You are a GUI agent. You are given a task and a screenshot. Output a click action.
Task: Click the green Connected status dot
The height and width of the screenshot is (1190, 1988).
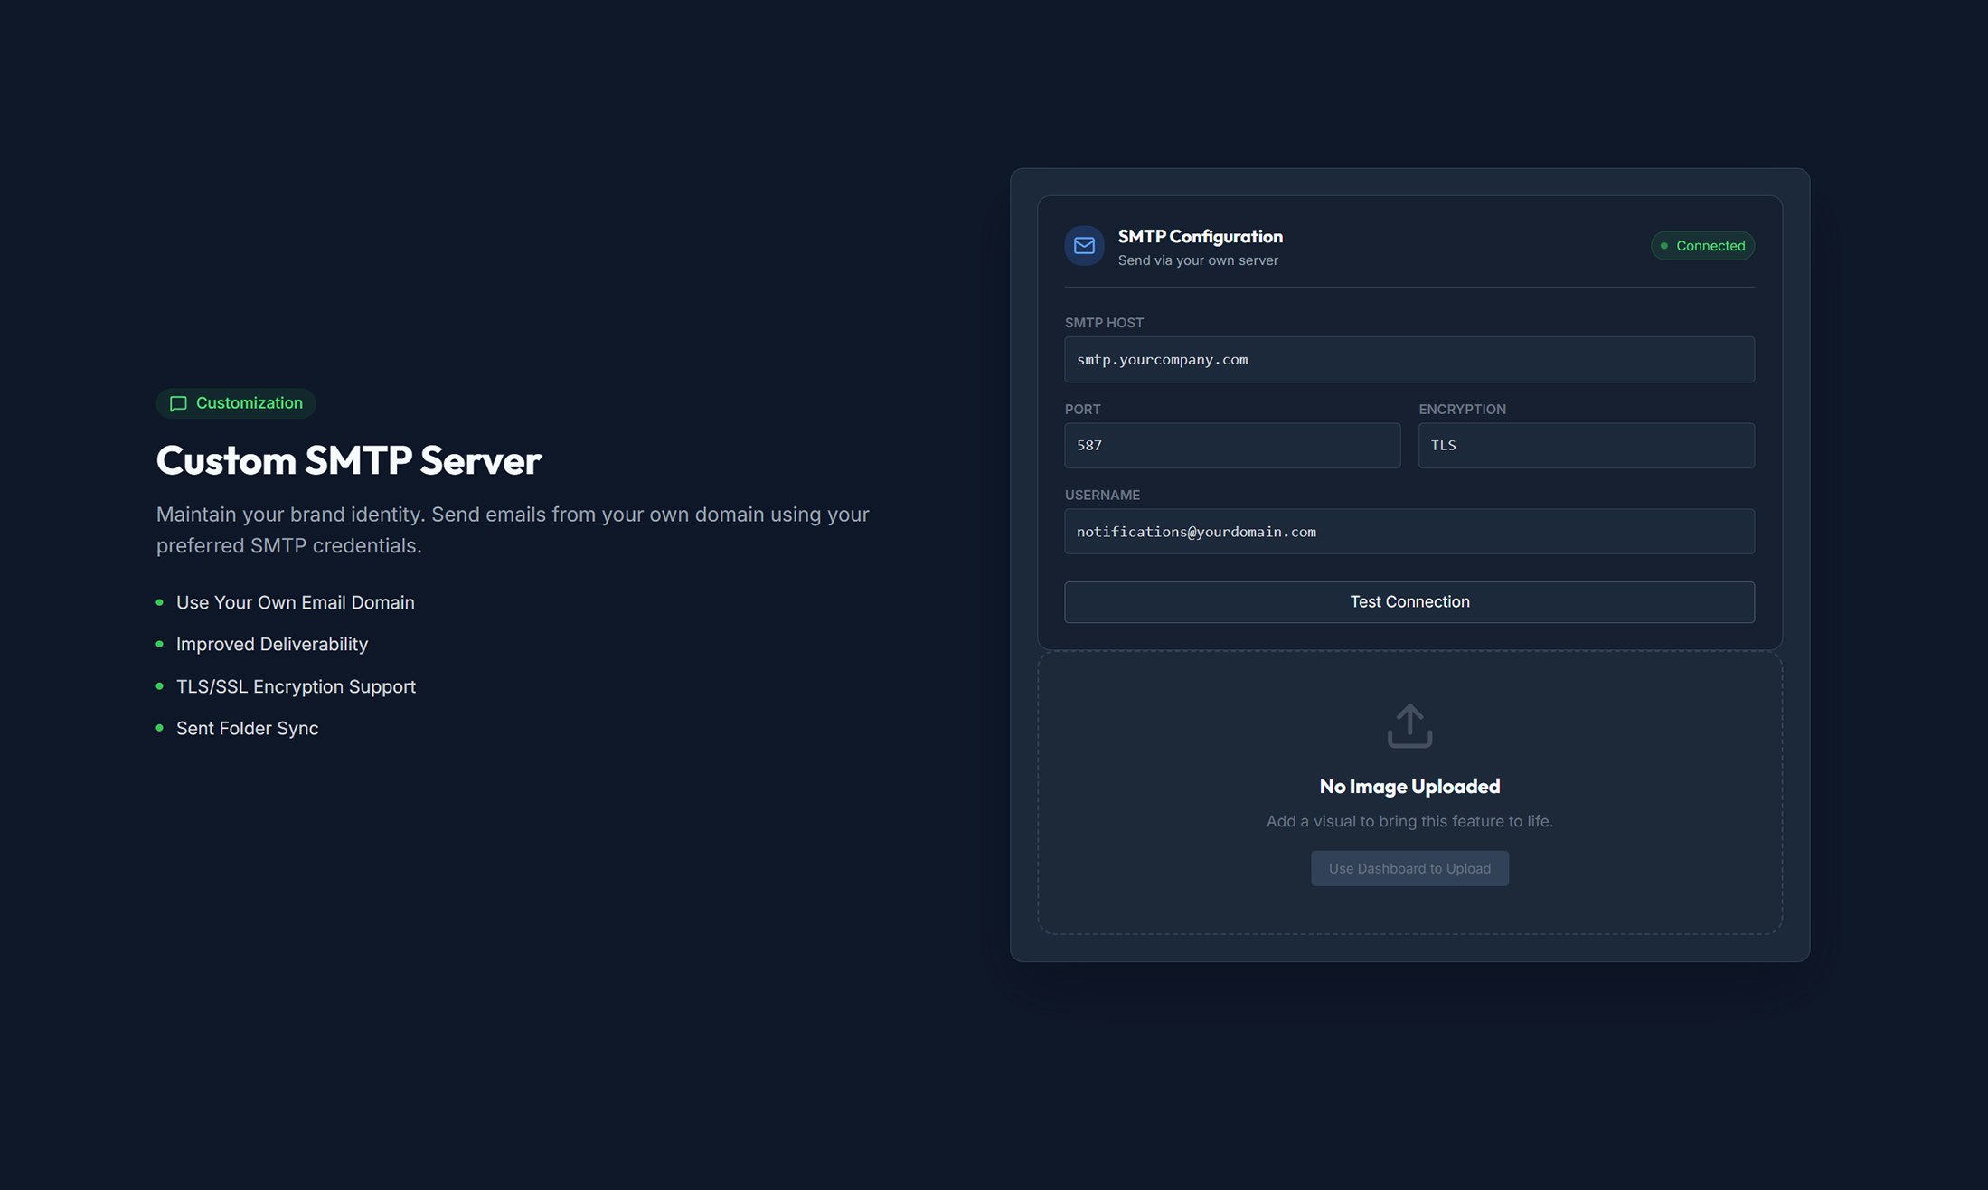point(1664,246)
